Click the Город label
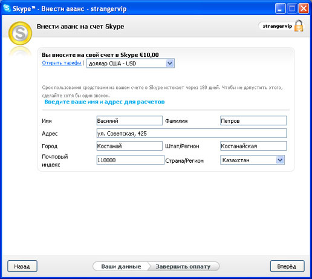Screen dimensions: 312x279 point(50,146)
